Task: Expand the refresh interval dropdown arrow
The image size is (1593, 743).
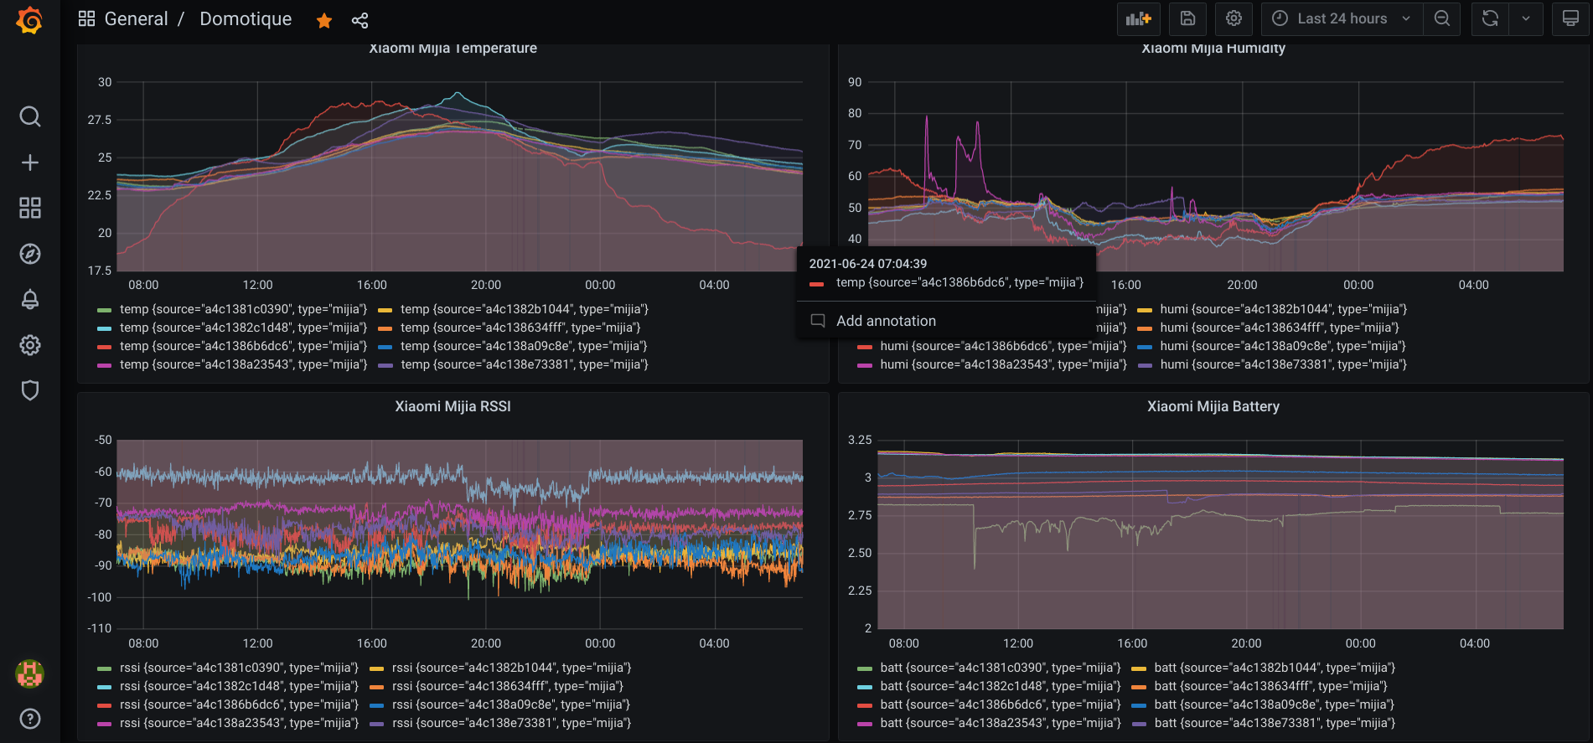Action: tap(1526, 18)
